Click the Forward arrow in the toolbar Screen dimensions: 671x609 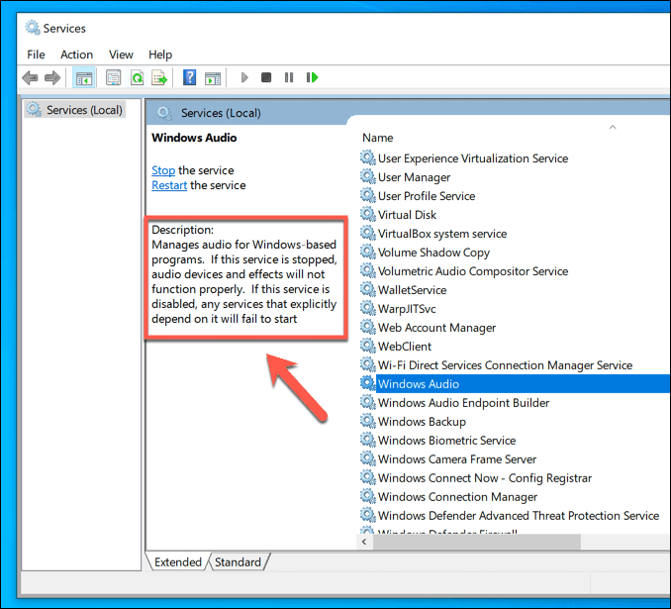53,77
